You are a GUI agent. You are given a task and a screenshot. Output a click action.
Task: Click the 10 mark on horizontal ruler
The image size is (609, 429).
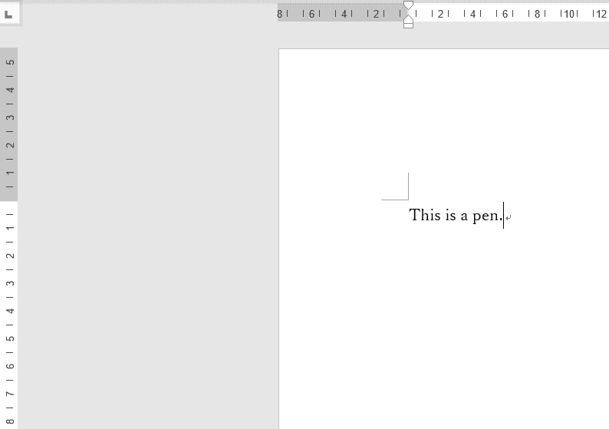click(569, 15)
